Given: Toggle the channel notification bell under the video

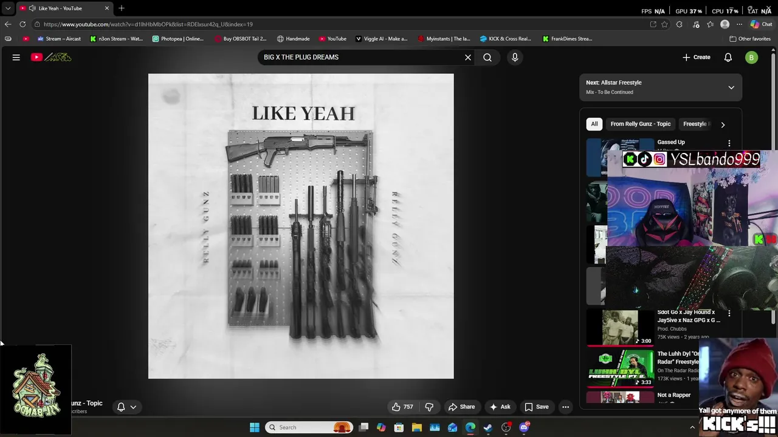Looking at the screenshot, I should pyautogui.click(x=126, y=407).
